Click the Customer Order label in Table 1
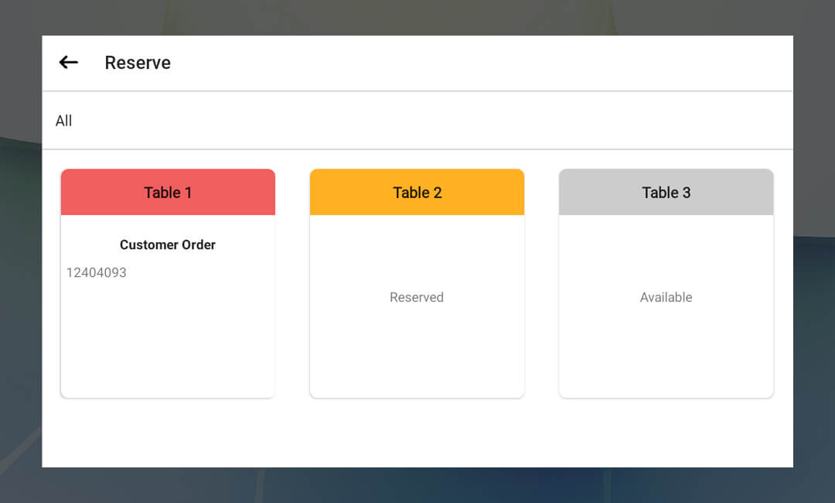Image resolution: width=835 pixels, height=503 pixels. 168,245
